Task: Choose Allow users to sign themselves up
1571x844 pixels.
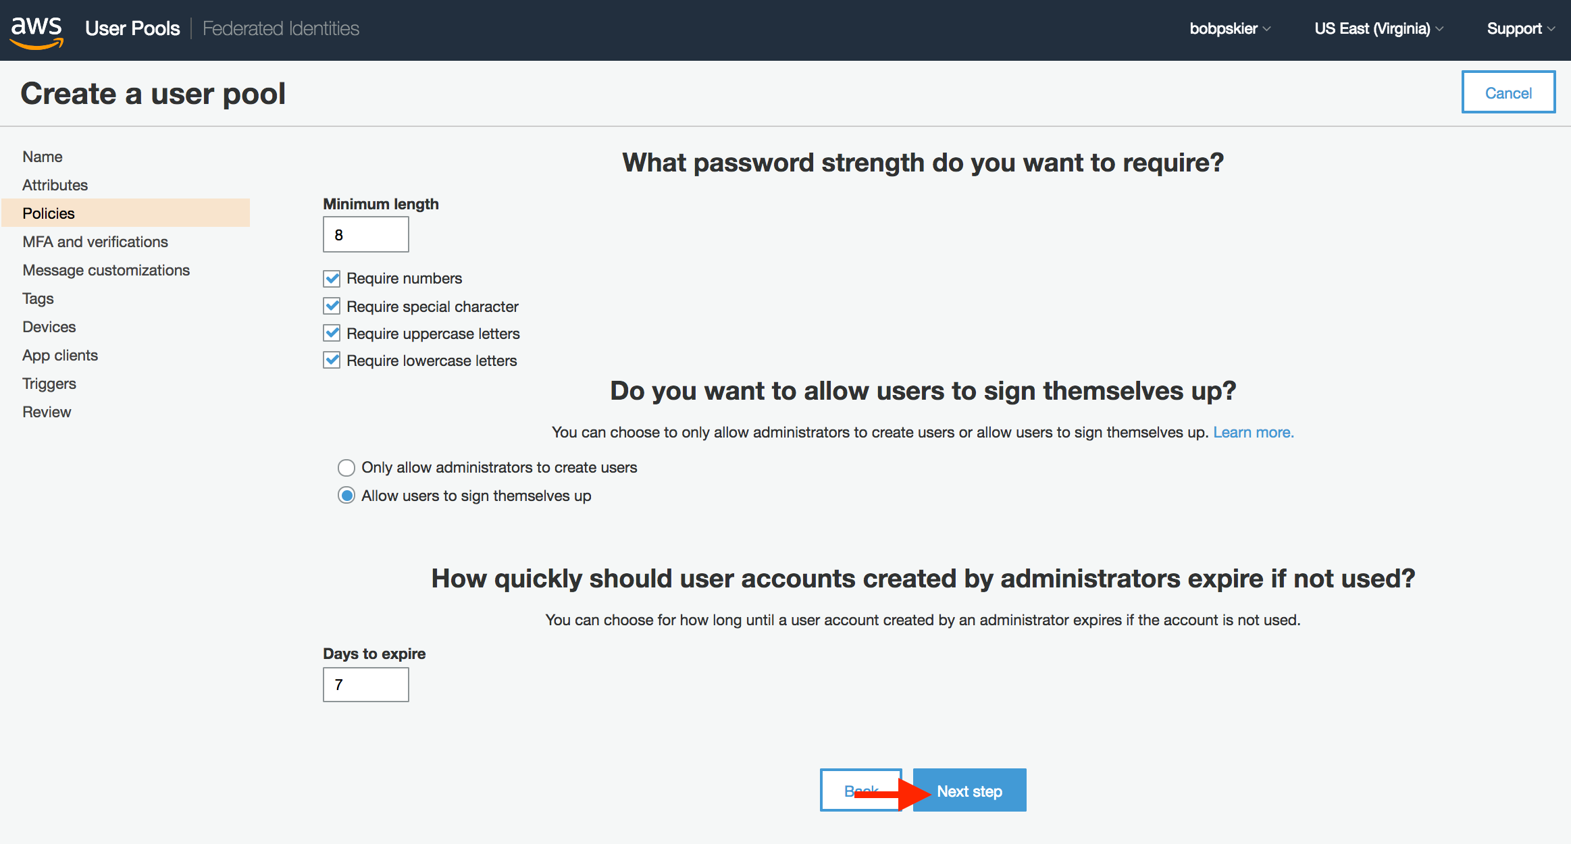Action: [346, 496]
